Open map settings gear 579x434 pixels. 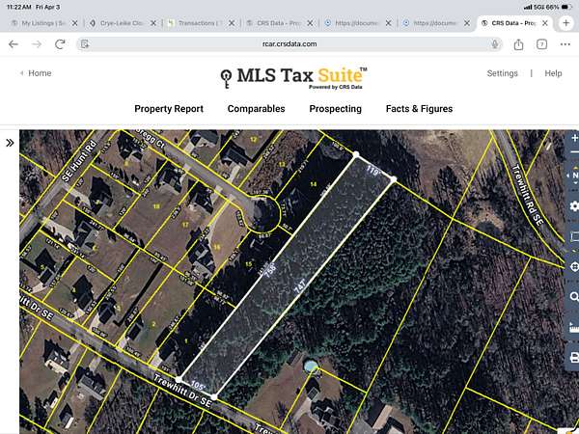(574, 206)
